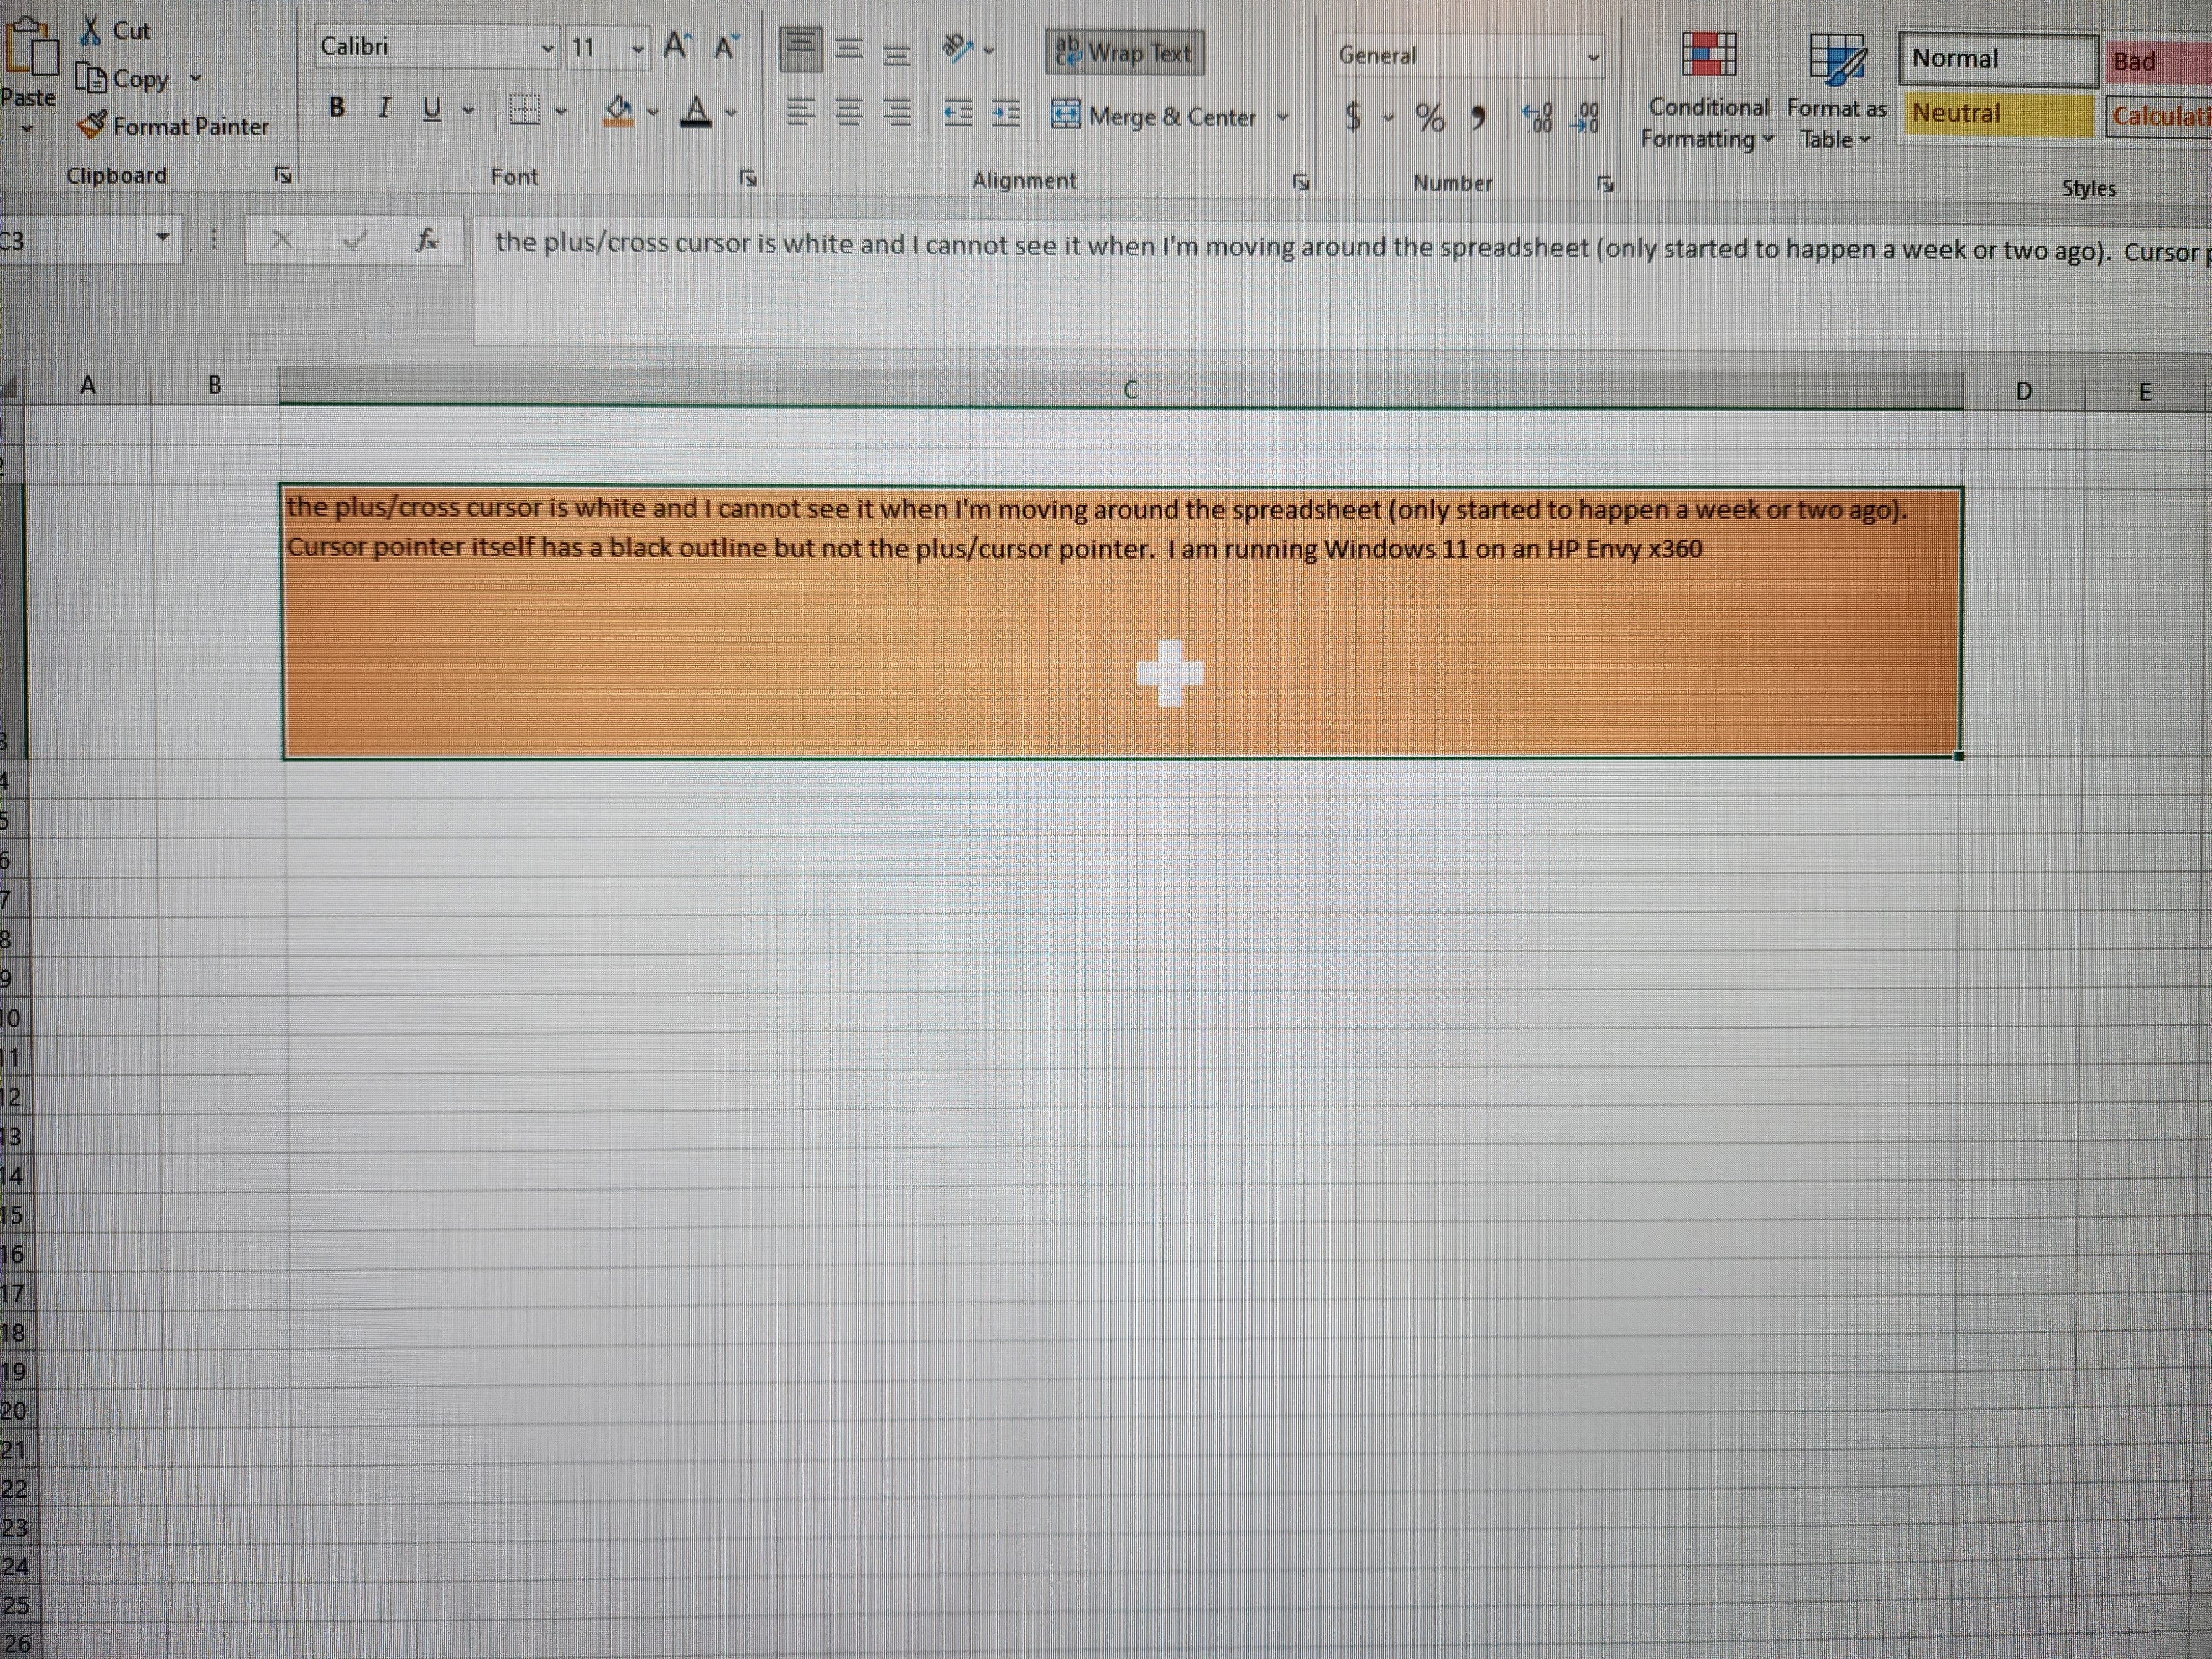Click the Percent Style icon

click(x=1430, y=118)
